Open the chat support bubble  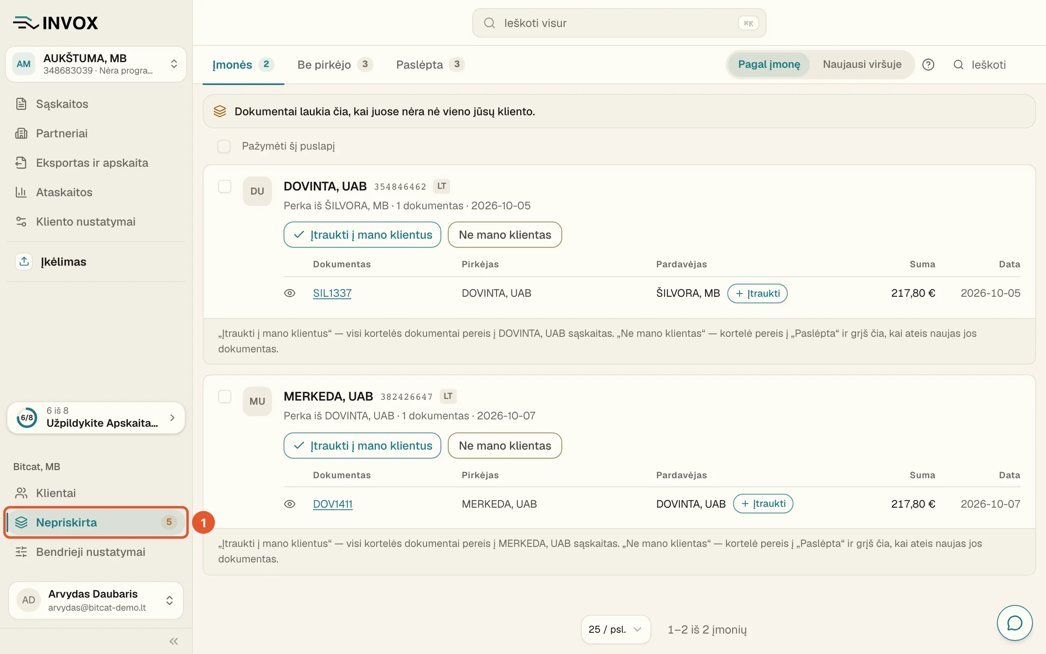(x=1015, y=623)
